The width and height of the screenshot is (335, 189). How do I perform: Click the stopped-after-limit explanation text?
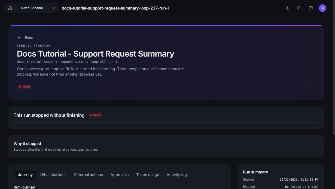coord(56,150)
